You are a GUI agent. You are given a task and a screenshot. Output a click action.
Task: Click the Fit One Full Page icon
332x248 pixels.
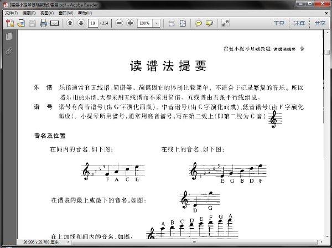(183, 23)
